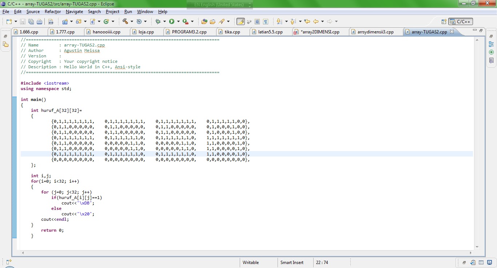Toggle Mark Occurrences highlighter button
The height and width of the screenshot is (268, 497).
coord(240,21)
